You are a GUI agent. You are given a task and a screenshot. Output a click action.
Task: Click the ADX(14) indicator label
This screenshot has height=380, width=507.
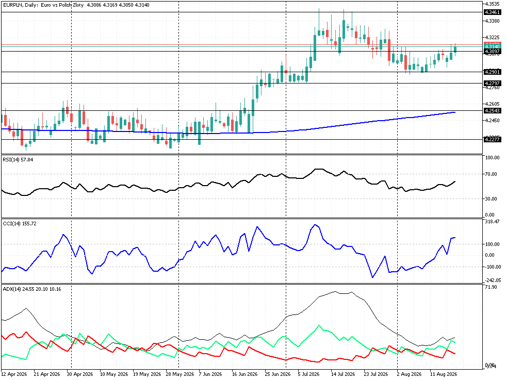coord(31,289)
